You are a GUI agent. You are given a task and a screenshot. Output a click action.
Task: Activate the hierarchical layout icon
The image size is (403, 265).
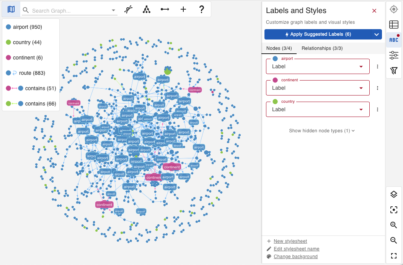[146, 9]
